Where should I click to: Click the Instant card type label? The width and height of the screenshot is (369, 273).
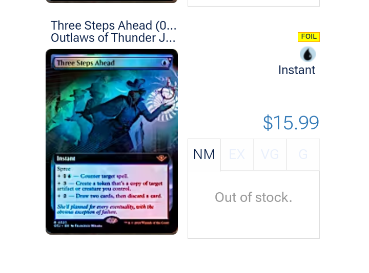[297, 70]
